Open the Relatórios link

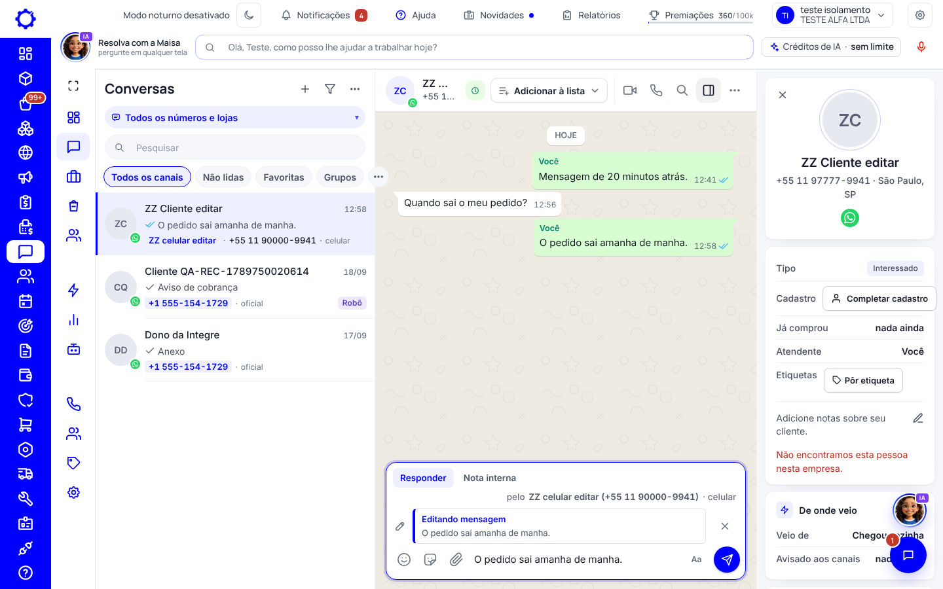click(591, 15)
